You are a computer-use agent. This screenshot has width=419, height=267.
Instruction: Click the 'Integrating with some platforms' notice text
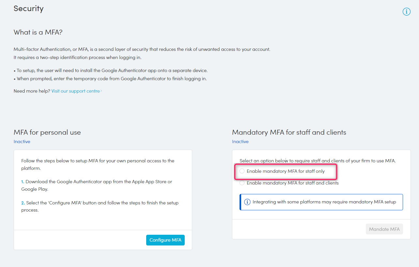(x=324, y=202)
